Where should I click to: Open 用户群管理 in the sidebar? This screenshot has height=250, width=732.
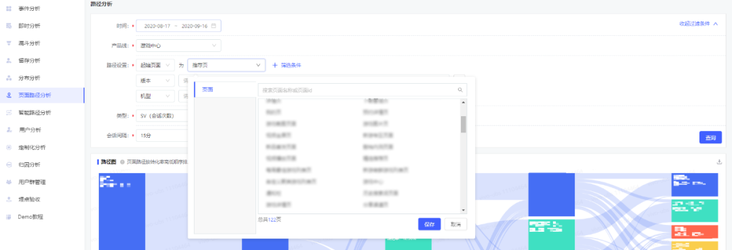pyautogui.click(x=32, y=182)
